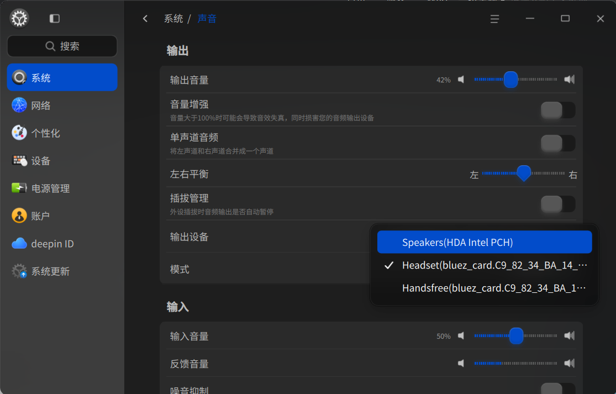Minimize the settings window
The image size is (616, 394).
530,18
